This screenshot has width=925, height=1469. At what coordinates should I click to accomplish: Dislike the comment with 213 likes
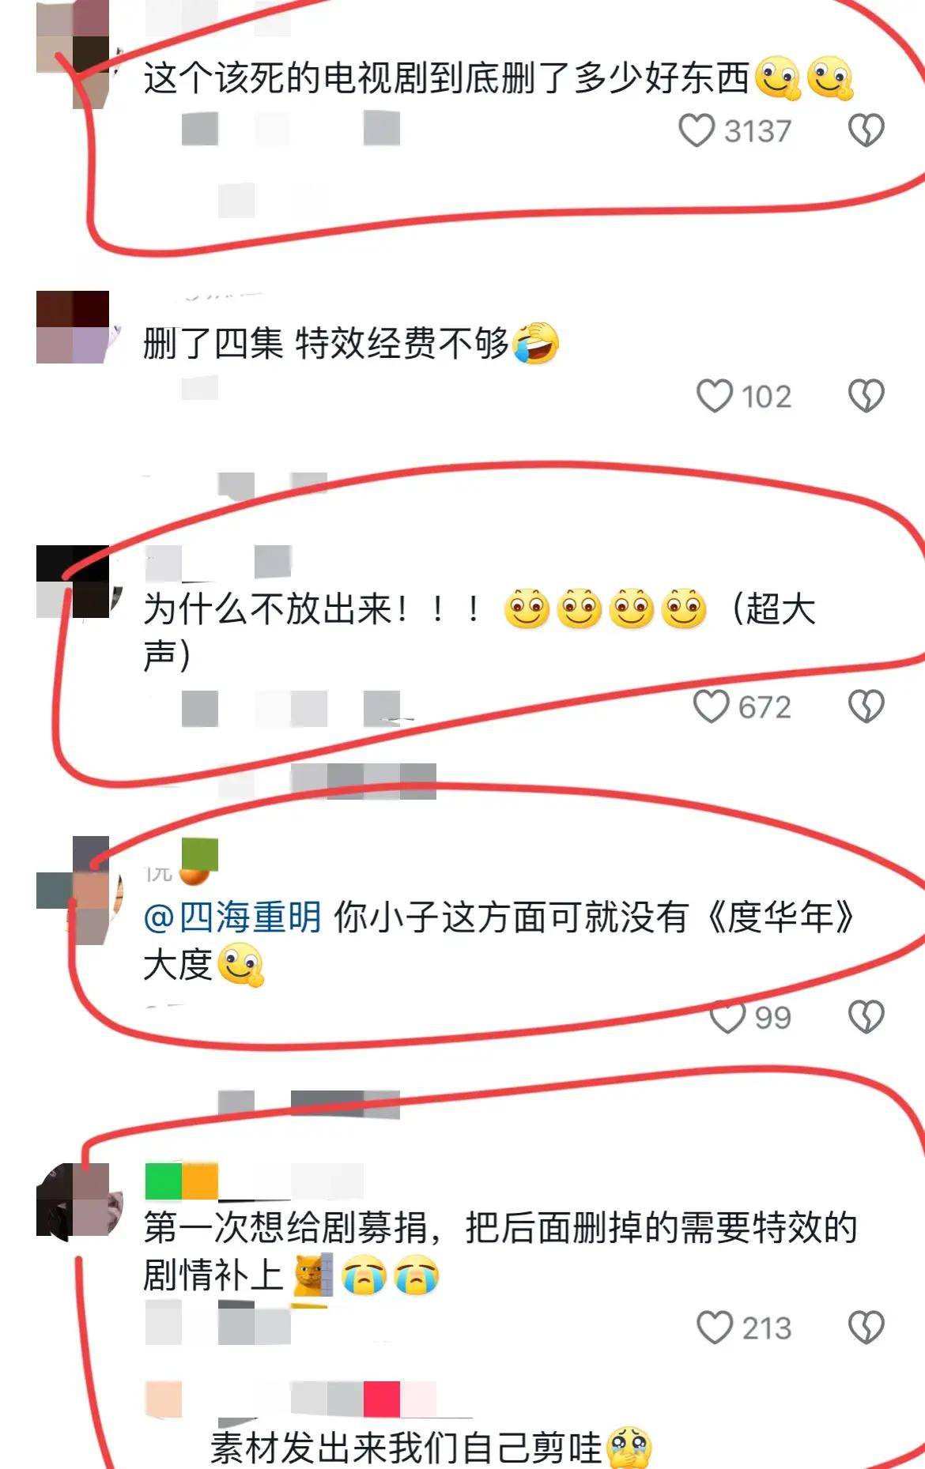tap(866, 1328)
